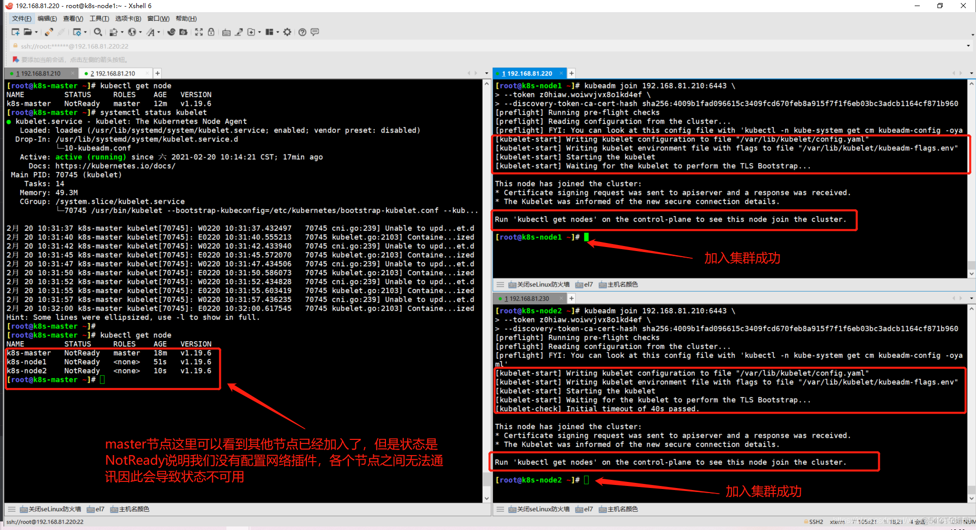Expand the file transfer dropdown arrow
The height and width of the screenshot is (530, 976).
[122, 32]
